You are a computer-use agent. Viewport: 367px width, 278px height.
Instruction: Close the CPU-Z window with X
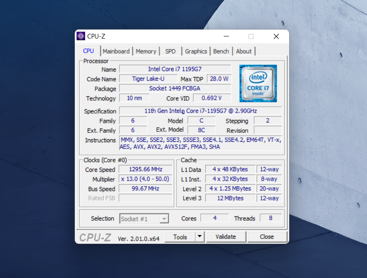tap(276, 36)
